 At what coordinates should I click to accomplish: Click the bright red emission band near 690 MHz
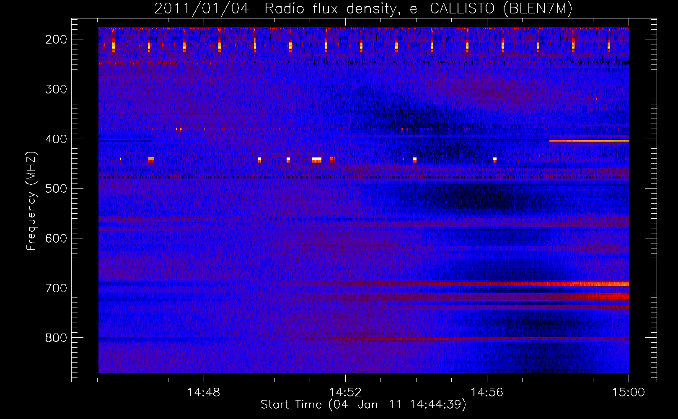click(524, 284)
